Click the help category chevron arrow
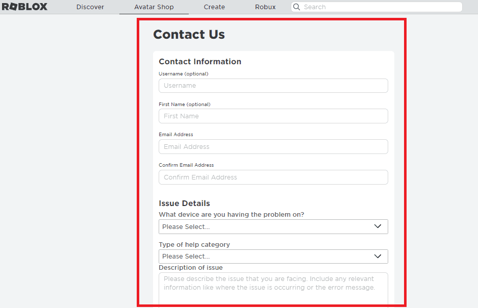The width and height of the screenshot is (478, 308). [378, 256]
